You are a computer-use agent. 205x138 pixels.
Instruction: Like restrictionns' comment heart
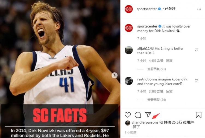tap(196, 81)
